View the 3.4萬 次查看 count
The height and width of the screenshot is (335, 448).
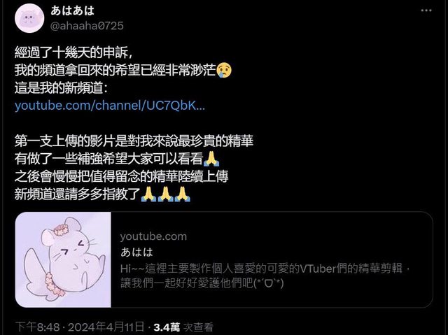tap(183, 327)
